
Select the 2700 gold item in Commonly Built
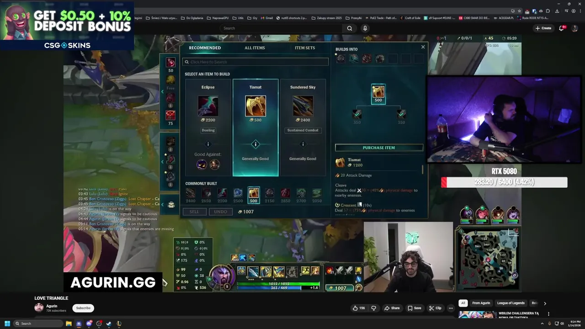(x=301, y=193)
